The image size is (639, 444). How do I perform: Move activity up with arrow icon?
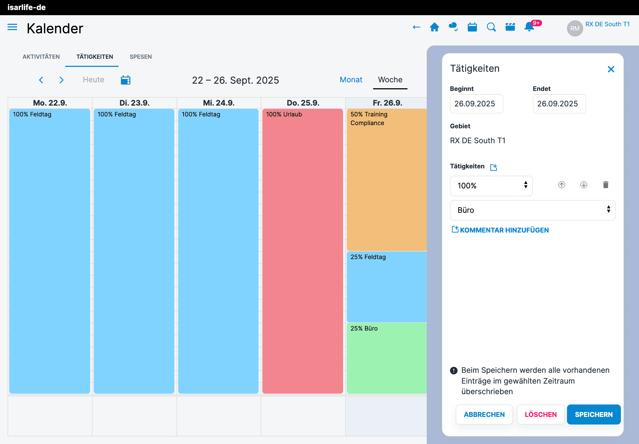coord(562,185)
